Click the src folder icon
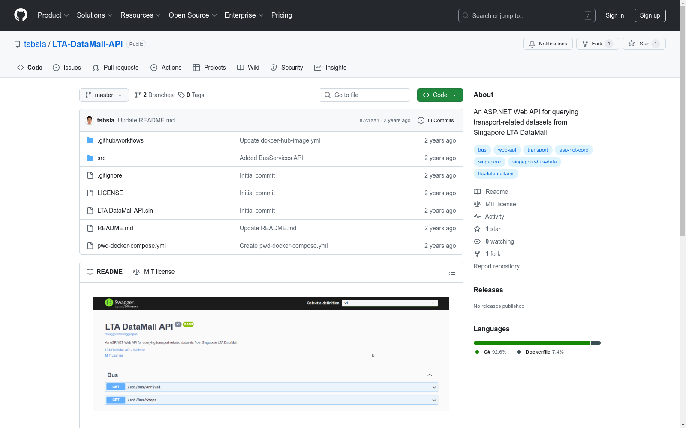 (x=90, y=158)
